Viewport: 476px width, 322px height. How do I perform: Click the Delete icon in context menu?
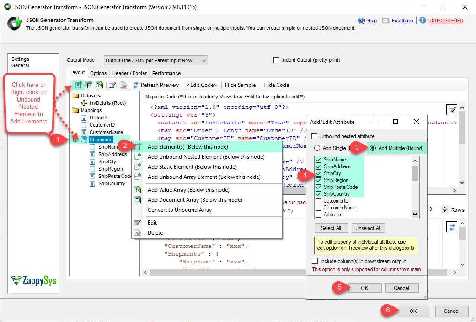(137, 233)
